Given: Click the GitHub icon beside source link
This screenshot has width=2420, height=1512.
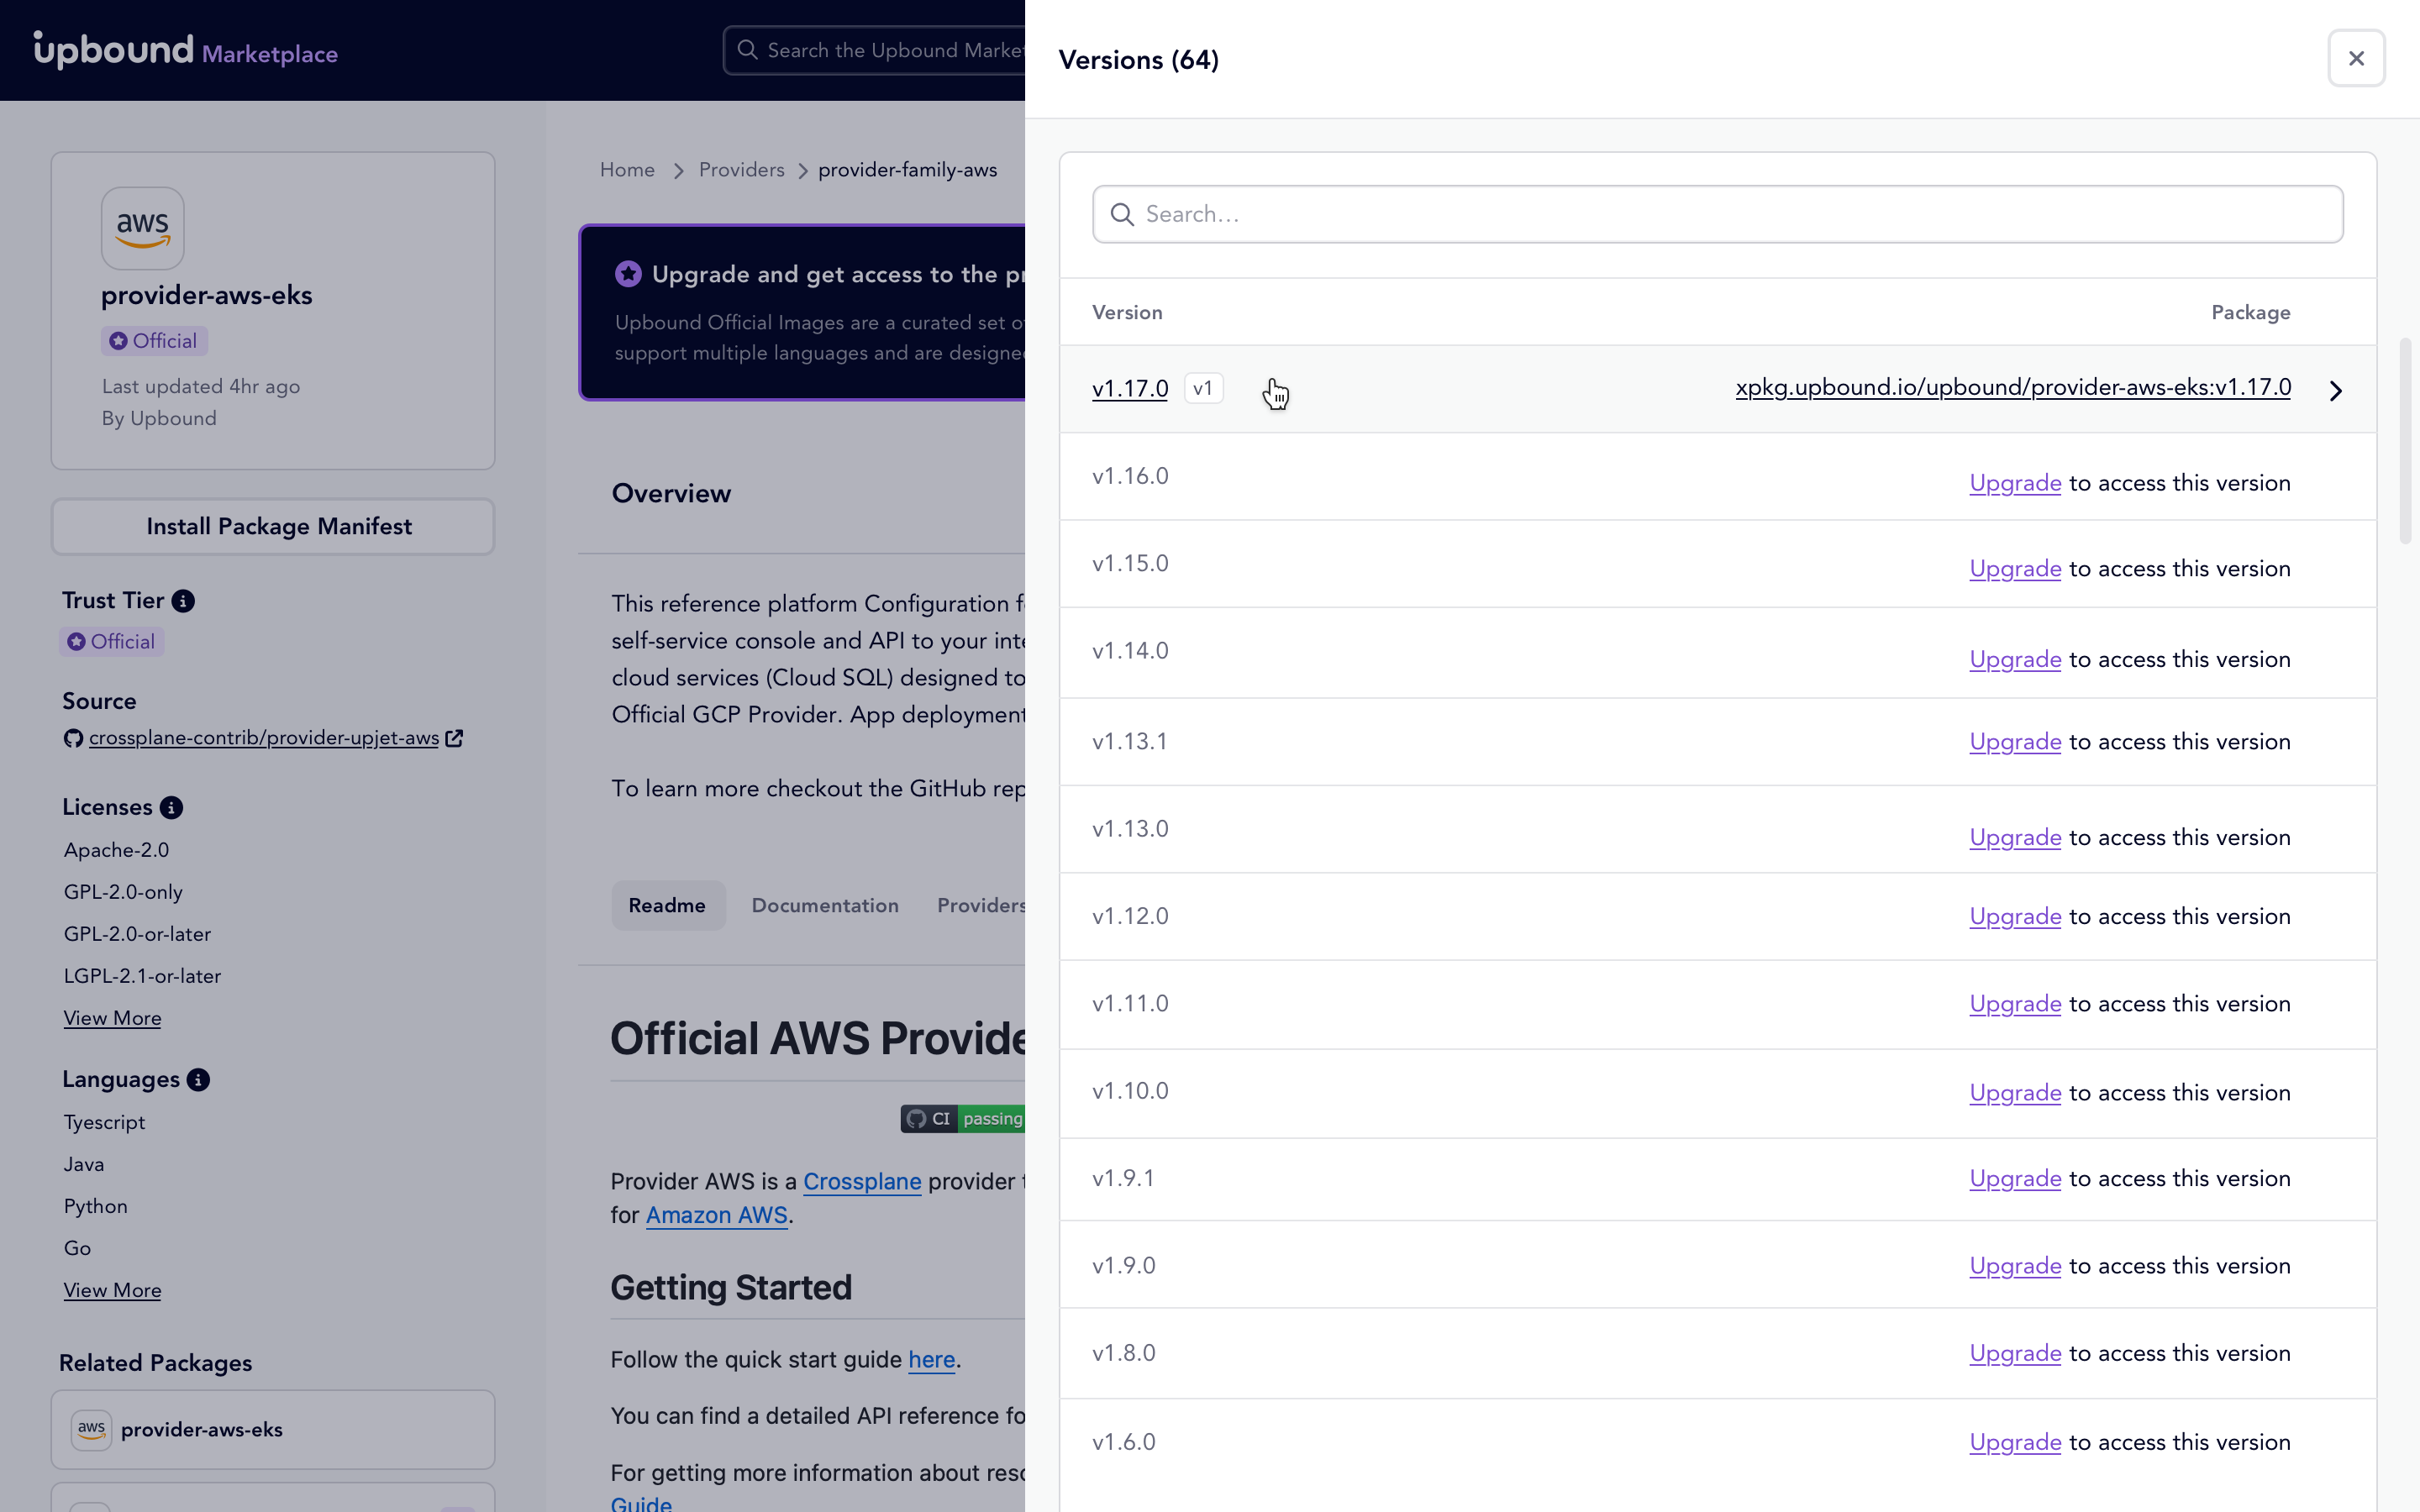Looking at the screenshot, I should coord(73,738).
